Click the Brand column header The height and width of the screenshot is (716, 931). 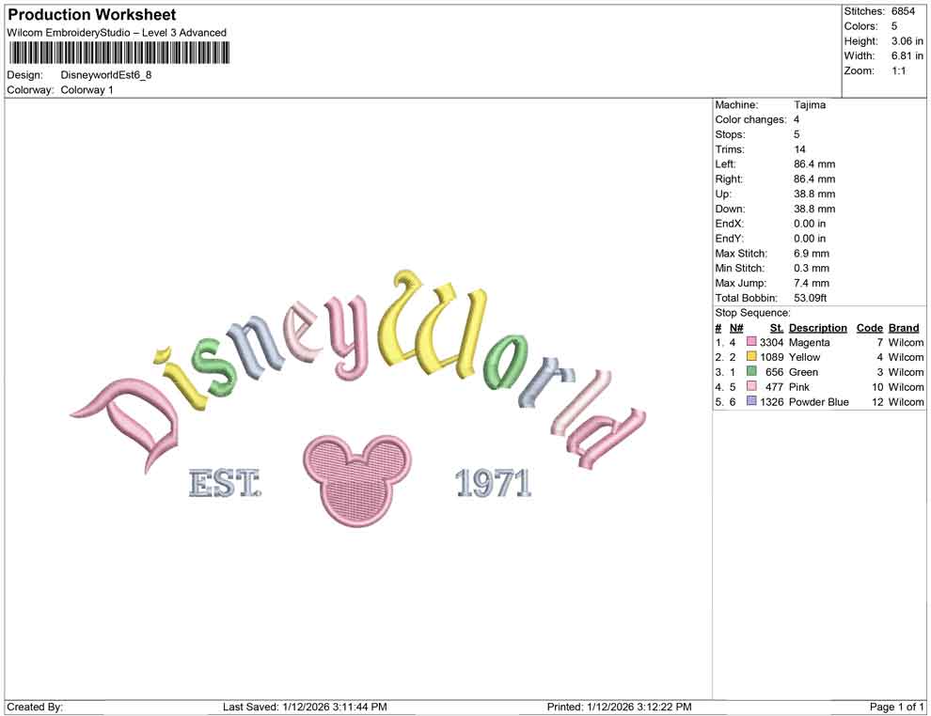(903, 327)
